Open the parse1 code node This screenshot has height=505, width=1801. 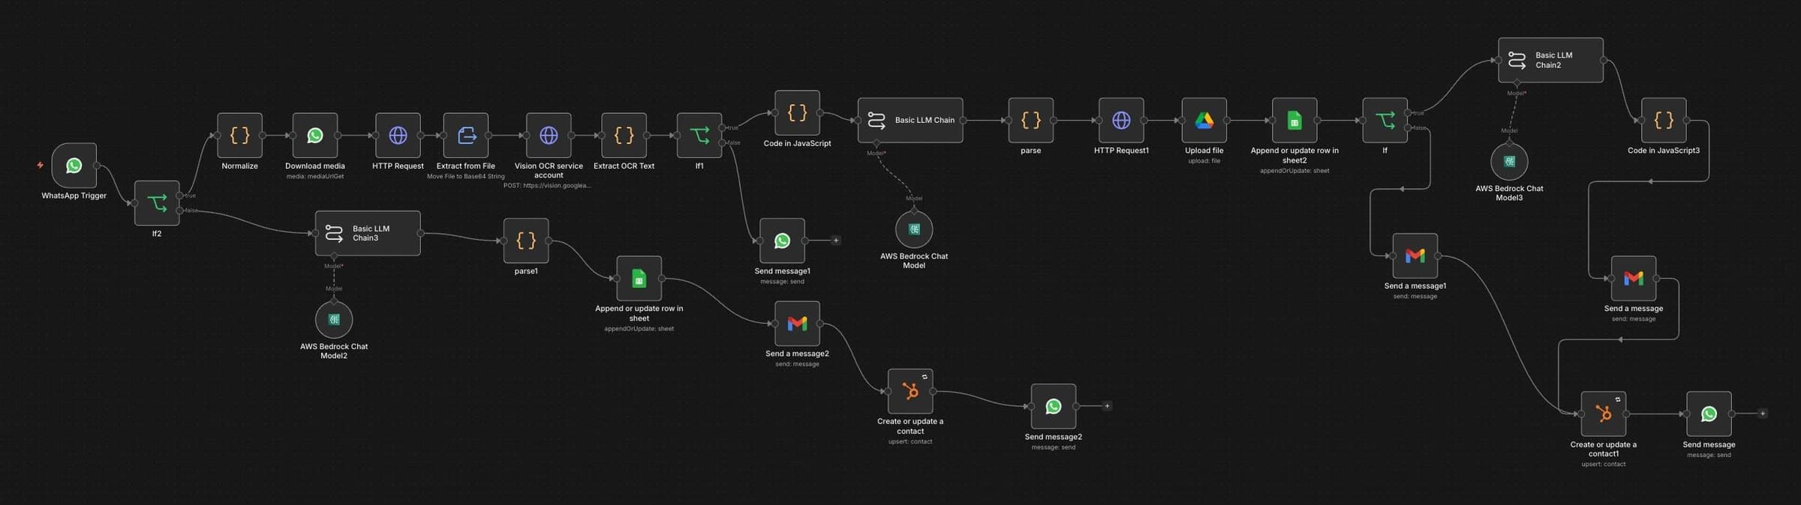(x=526, y=241)
